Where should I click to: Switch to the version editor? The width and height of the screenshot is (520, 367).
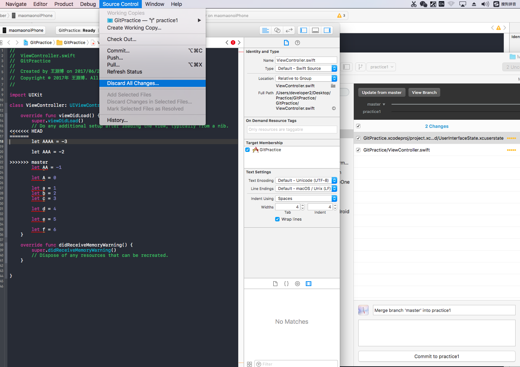tap(290, 30)
